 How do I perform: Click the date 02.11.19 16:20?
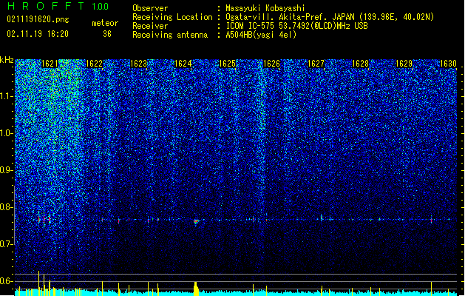coord(38,34)
